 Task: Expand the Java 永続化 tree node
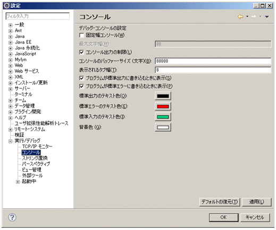(x=10, y=48)
